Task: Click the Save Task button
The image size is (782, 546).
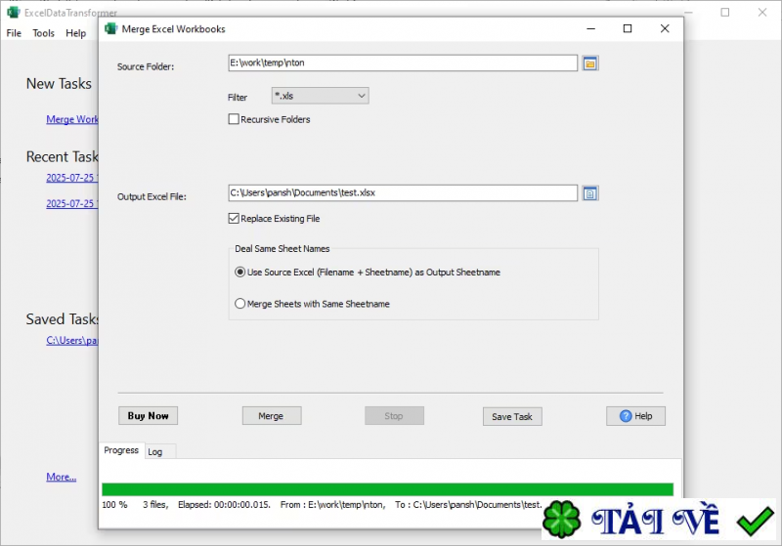Action: (512, 417)
